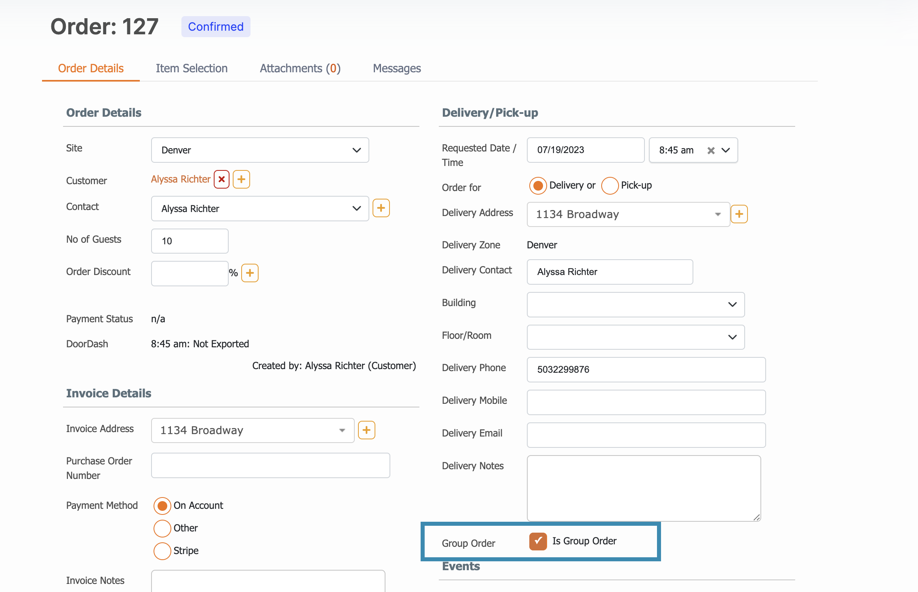Select Delivery radio option
Screen dimensions: 918x592
click(538, 186)
